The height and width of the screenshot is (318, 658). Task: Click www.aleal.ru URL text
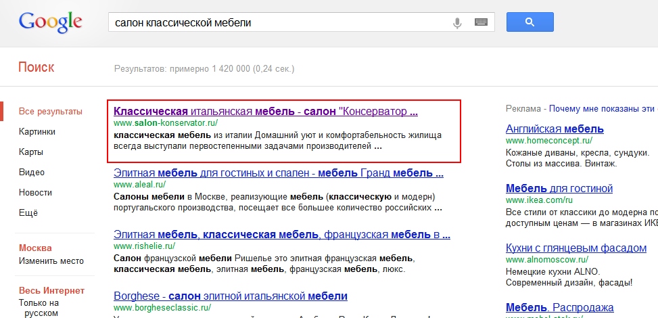tap(140, 185)
